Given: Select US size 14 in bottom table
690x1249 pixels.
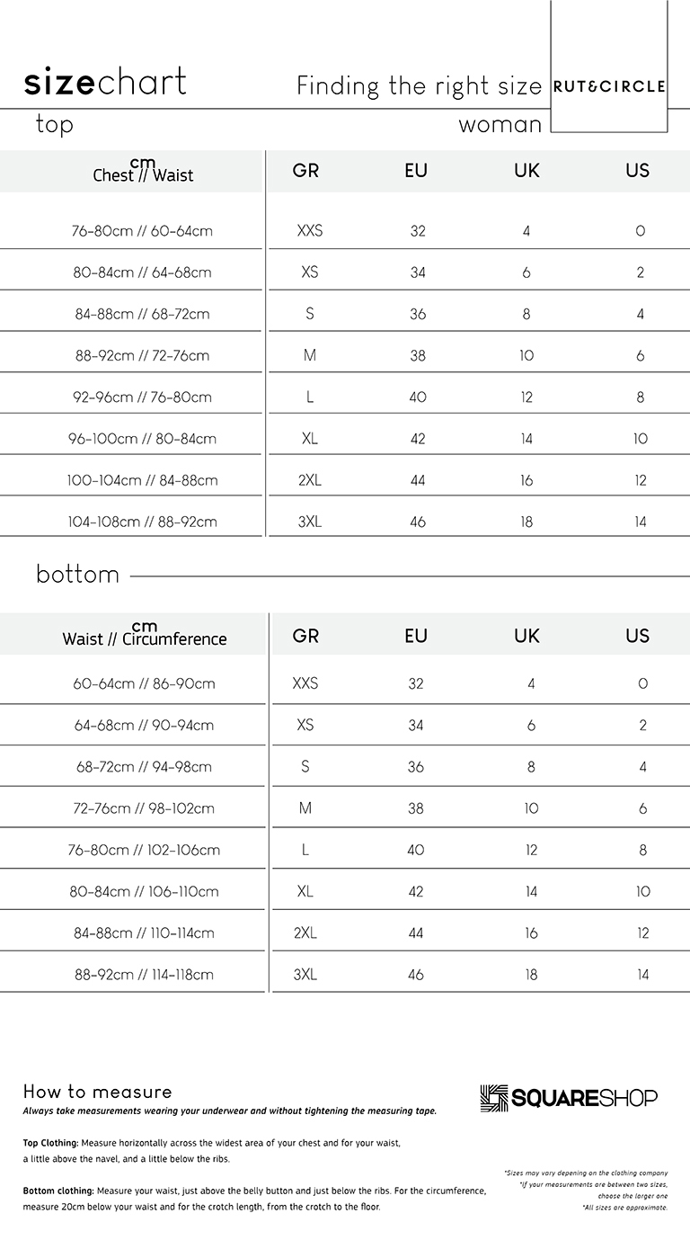Looking at the screenshot, I should [643, 974].
